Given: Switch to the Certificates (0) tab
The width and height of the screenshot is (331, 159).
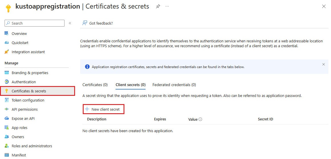Looking at the screenshot, I should (95, 85).
